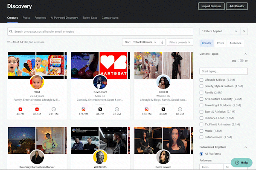Check the Music topic checkbox
Viewport: 256px width, 170px height.
pyautogui.click(x=201, y=131)
